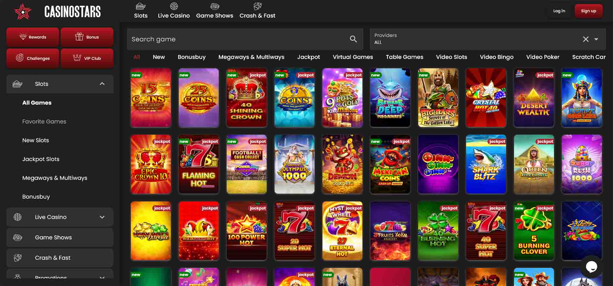The image size is (613, 286).
Task: Click the sidebar Game Shows icon
Action: coord(17,237)
